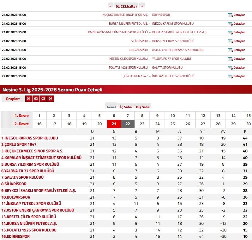Switch to İç Saha tab
This screenshot has width=252, height=240.
[x=126, y=107]
